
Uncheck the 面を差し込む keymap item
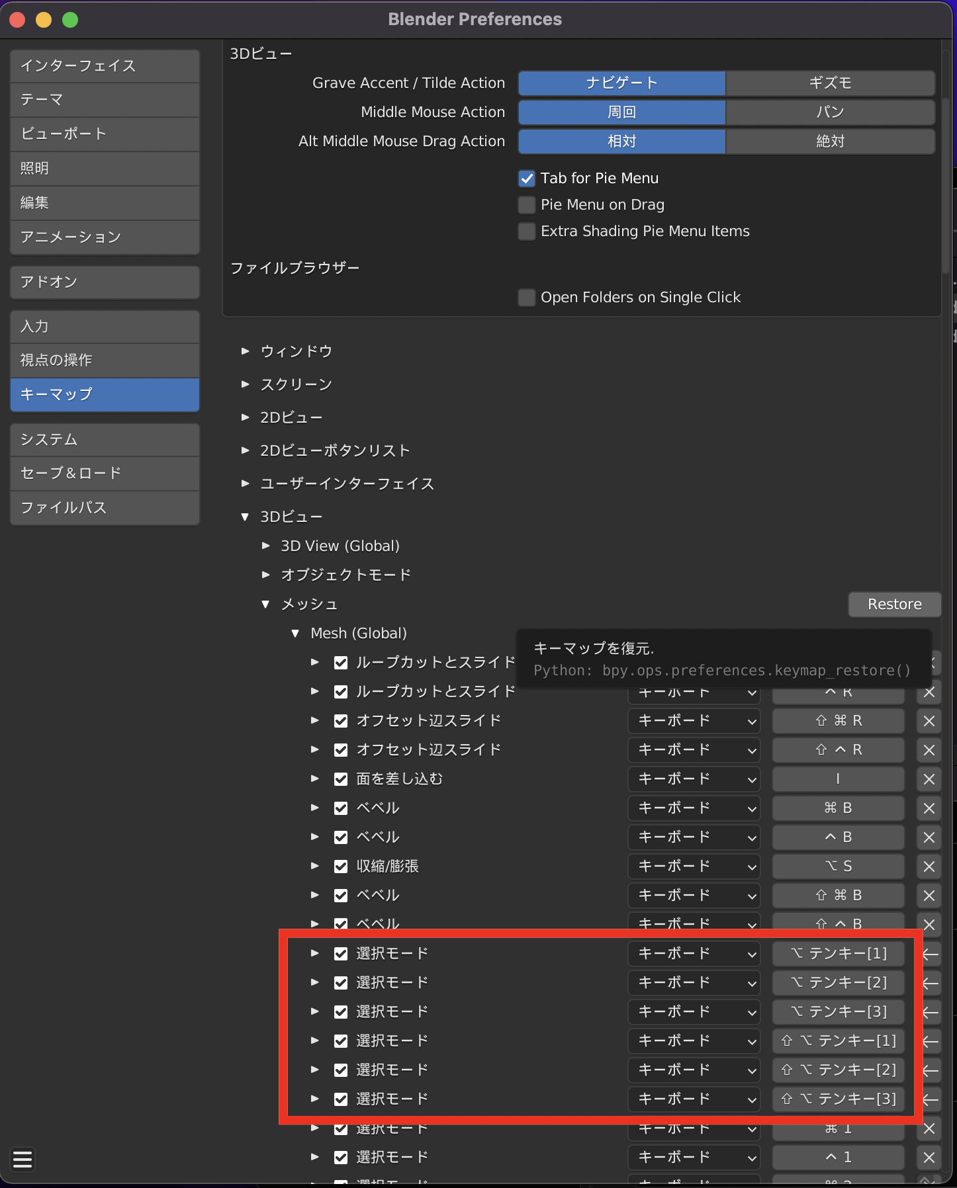341,779
